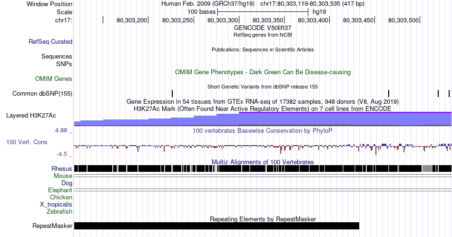The width and height of the screenshot is (452, 237).
Task: Open the OMIM Gene Phenotypes track title
Action: (x=263, y=72)
